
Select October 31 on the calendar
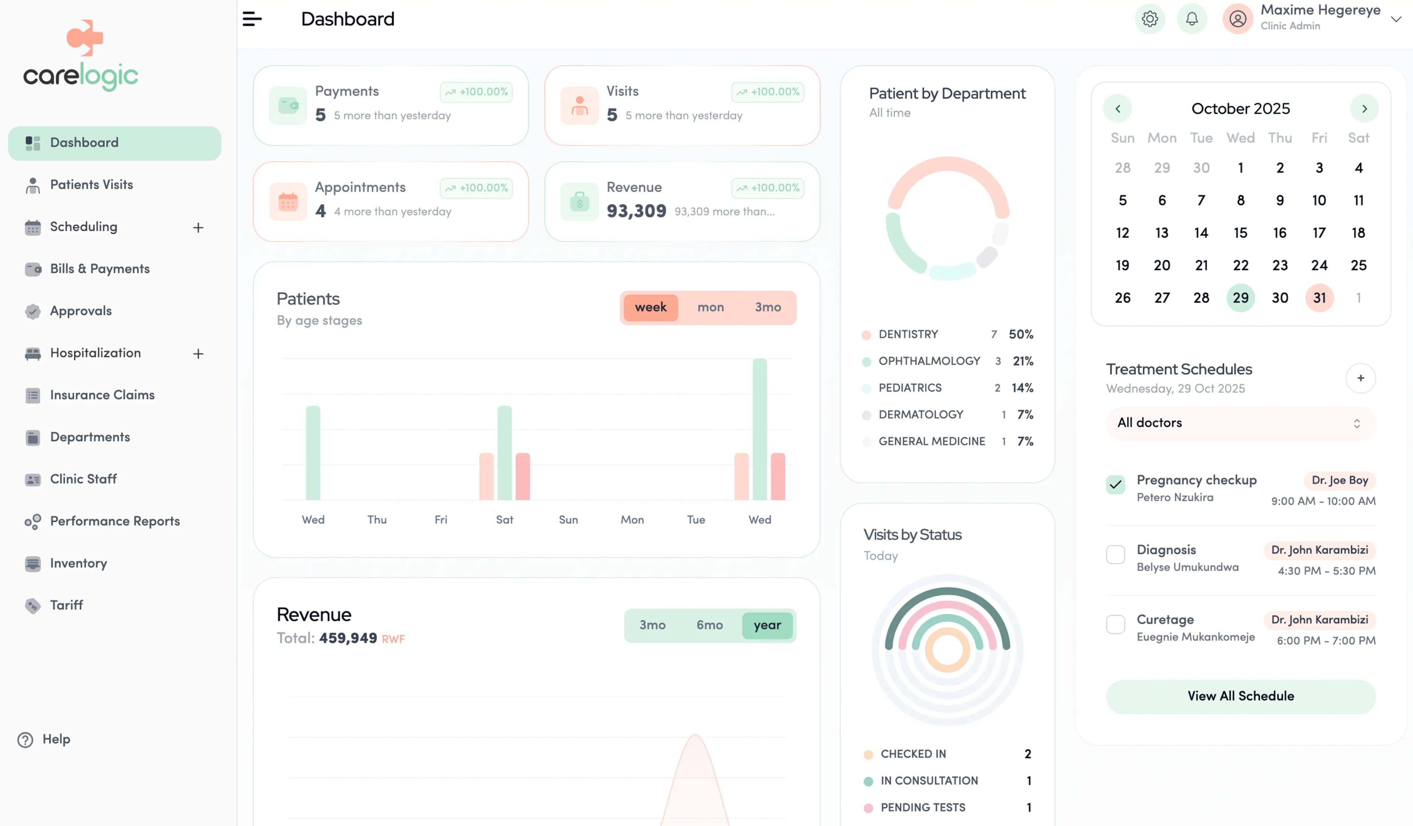1320,298
